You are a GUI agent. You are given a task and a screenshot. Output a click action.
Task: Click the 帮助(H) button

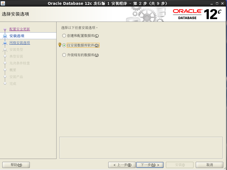coord(16,165)
